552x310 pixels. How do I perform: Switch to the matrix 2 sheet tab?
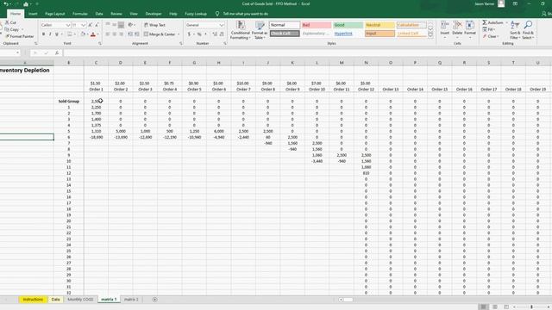coord(131,300)
